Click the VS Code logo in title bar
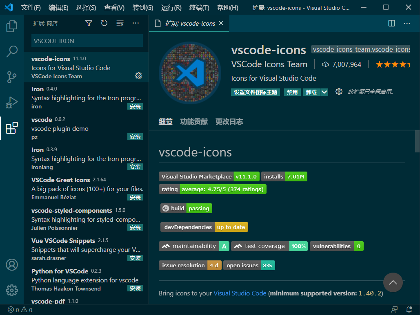Screen dimensions: 420x315 pos(9,7)
